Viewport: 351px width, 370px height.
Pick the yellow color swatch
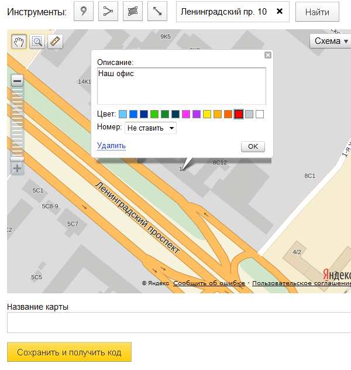207,114
